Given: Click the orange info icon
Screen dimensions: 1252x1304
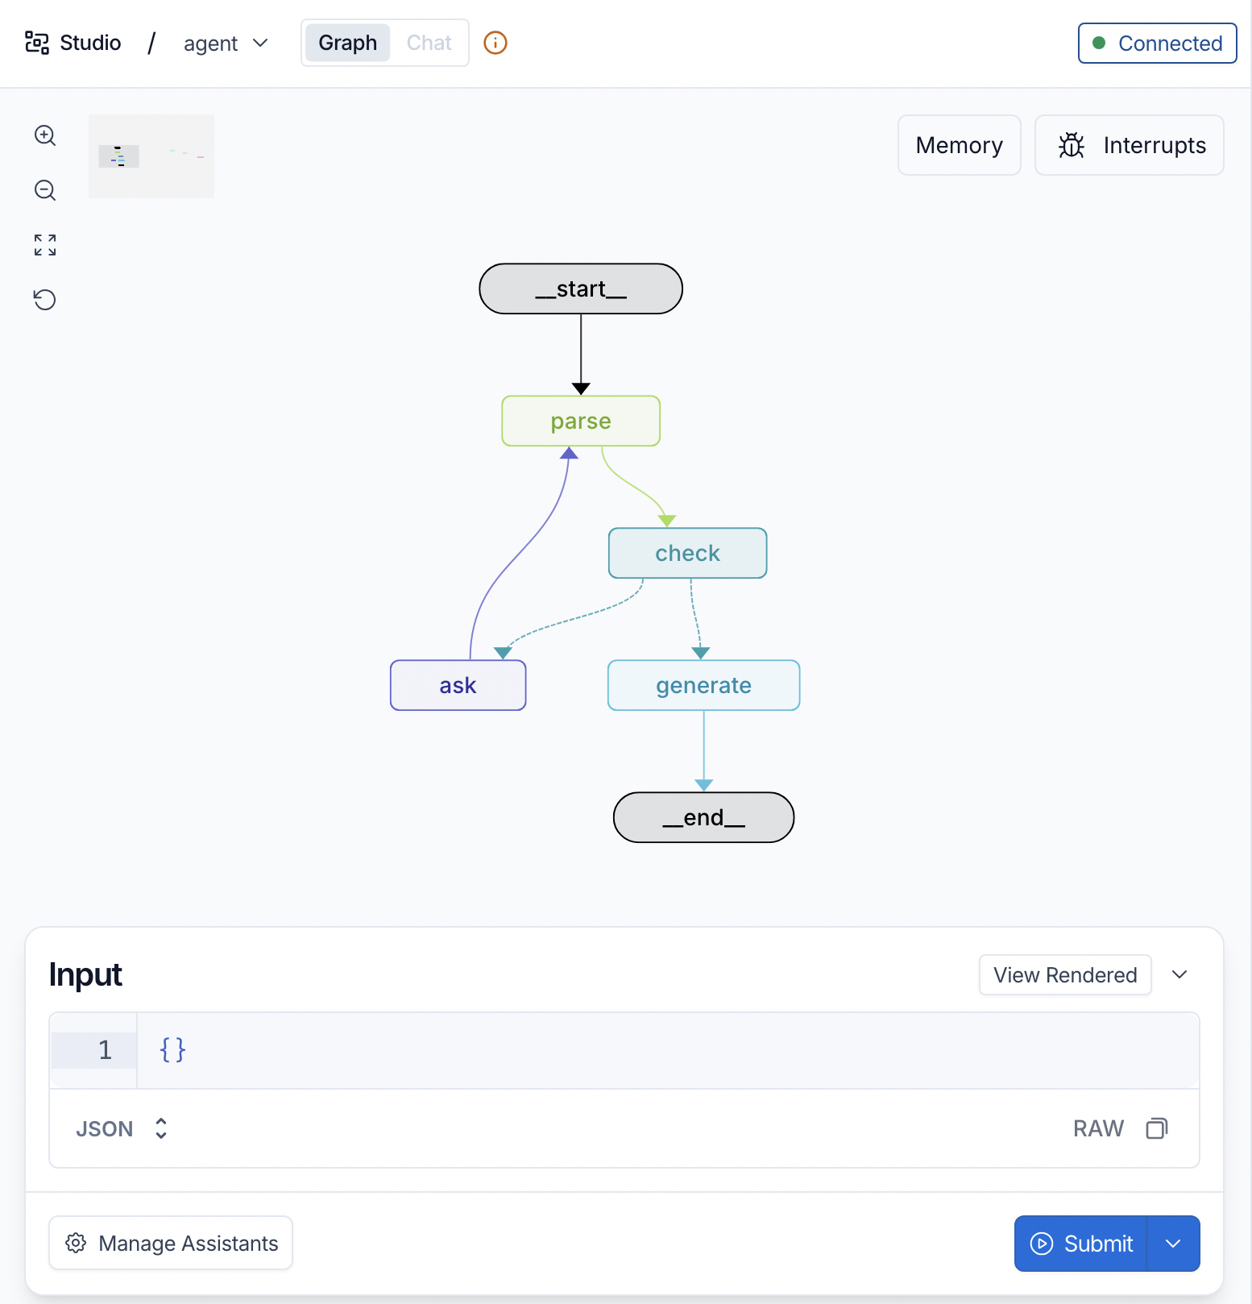Looking at the screenshot, I should [495, 43].
